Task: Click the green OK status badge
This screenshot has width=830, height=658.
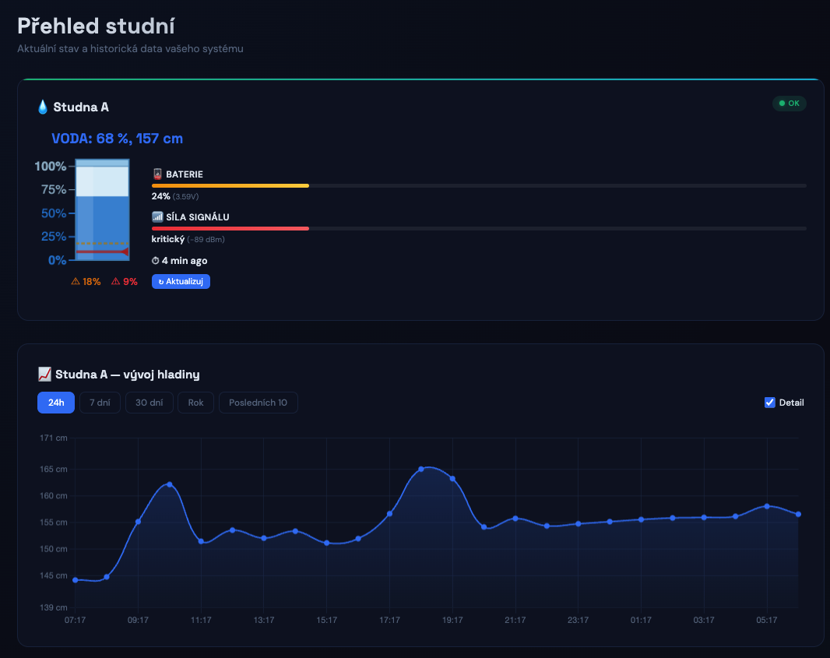Action: point(789,103)
